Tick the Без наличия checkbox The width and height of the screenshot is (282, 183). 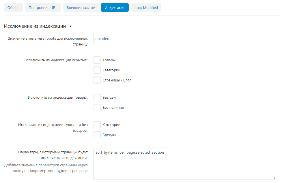(97, 108)
